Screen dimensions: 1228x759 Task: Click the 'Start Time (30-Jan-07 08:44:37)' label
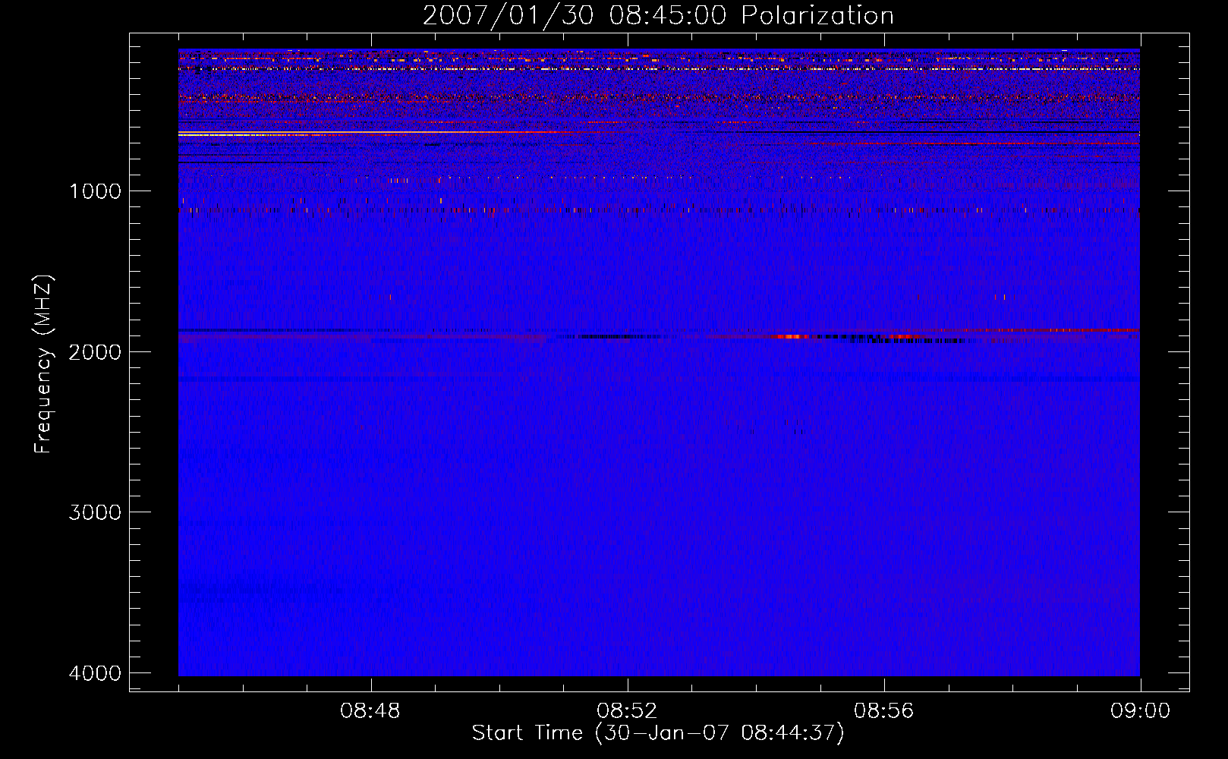[658, 733]
